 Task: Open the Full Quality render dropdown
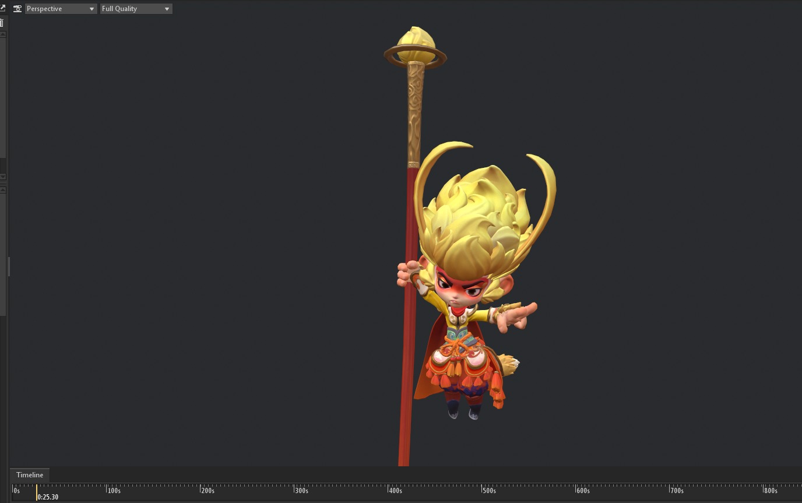pyautogui.click(x=136, y=9)
